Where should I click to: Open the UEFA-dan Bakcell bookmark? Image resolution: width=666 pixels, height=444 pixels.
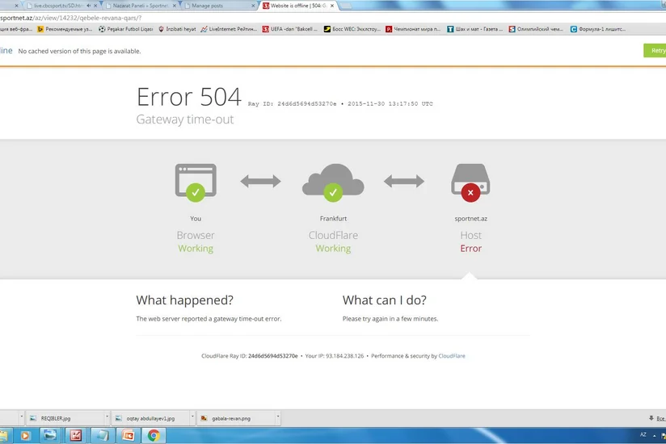[x=289, y=29]
